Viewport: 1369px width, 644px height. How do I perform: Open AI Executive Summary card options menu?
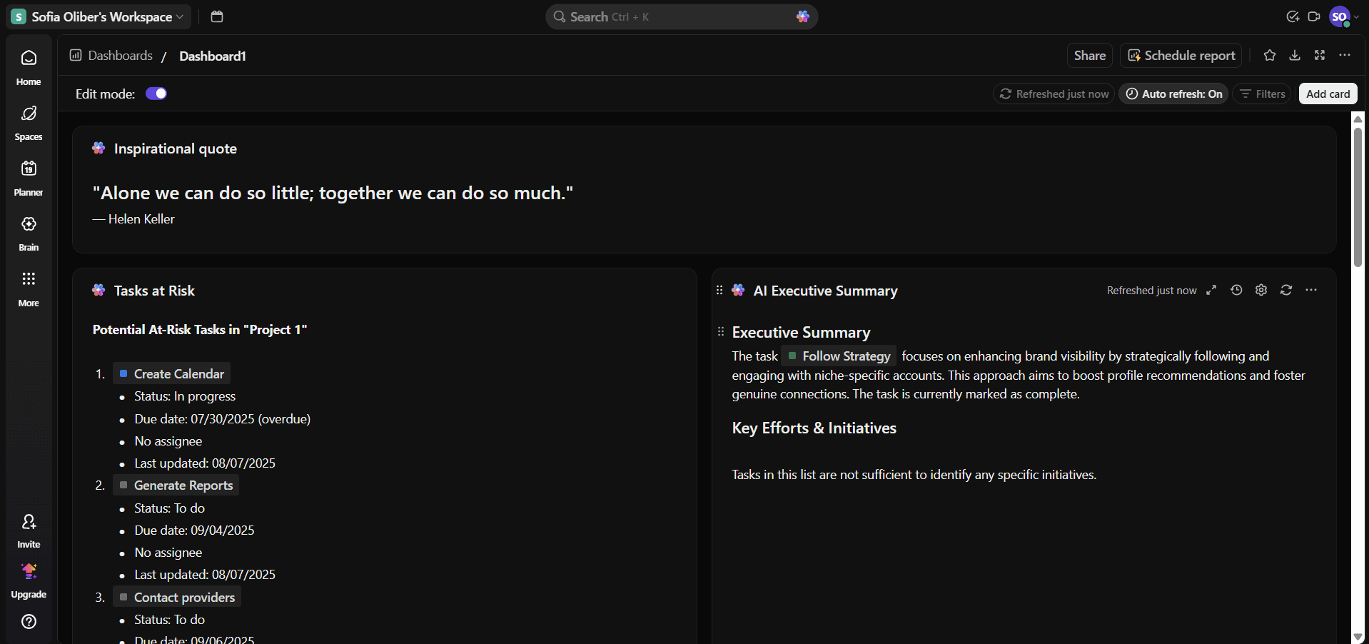1310,290
